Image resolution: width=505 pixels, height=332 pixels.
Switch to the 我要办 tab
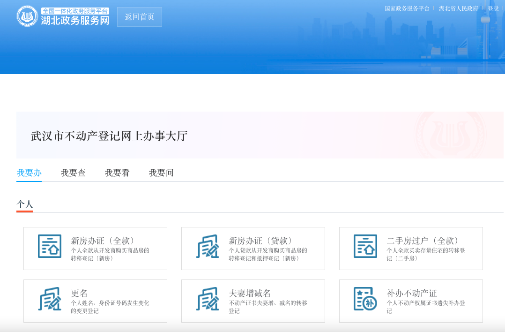pos(29,173)
